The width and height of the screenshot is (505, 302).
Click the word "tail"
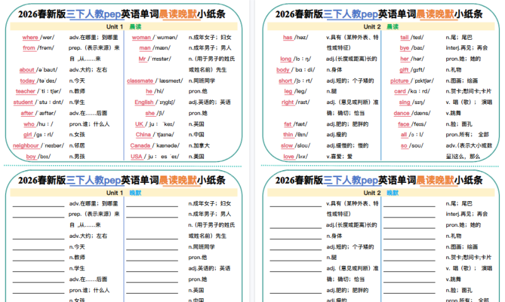[405, 37]
